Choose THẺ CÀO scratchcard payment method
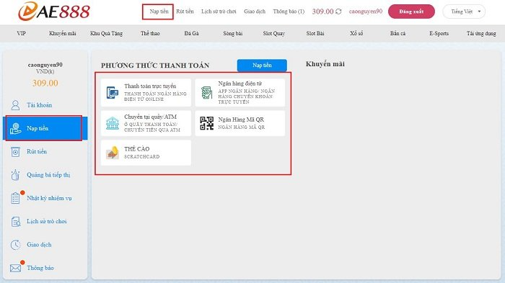The width and height of the screenshot is (505, 283). pyautogui.click(x=146, y=153)
